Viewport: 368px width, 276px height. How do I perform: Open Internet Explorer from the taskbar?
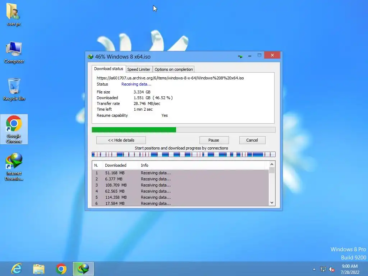point(17,269)
